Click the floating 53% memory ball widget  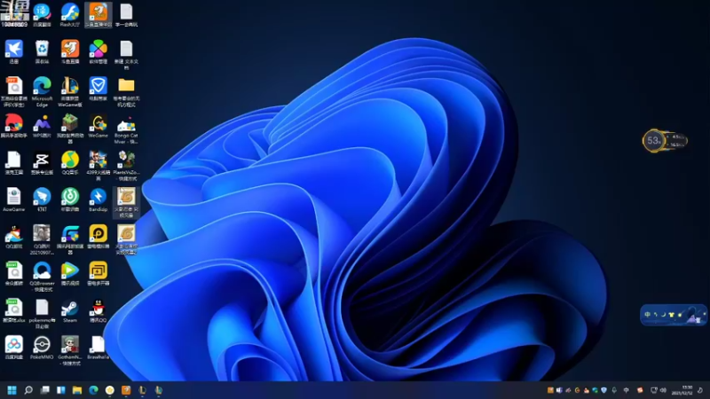tap(653, 141)
